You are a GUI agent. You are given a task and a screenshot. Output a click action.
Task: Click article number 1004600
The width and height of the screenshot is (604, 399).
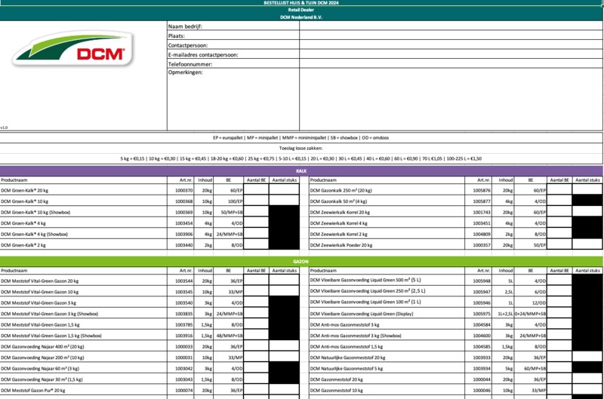pos(482,336)
